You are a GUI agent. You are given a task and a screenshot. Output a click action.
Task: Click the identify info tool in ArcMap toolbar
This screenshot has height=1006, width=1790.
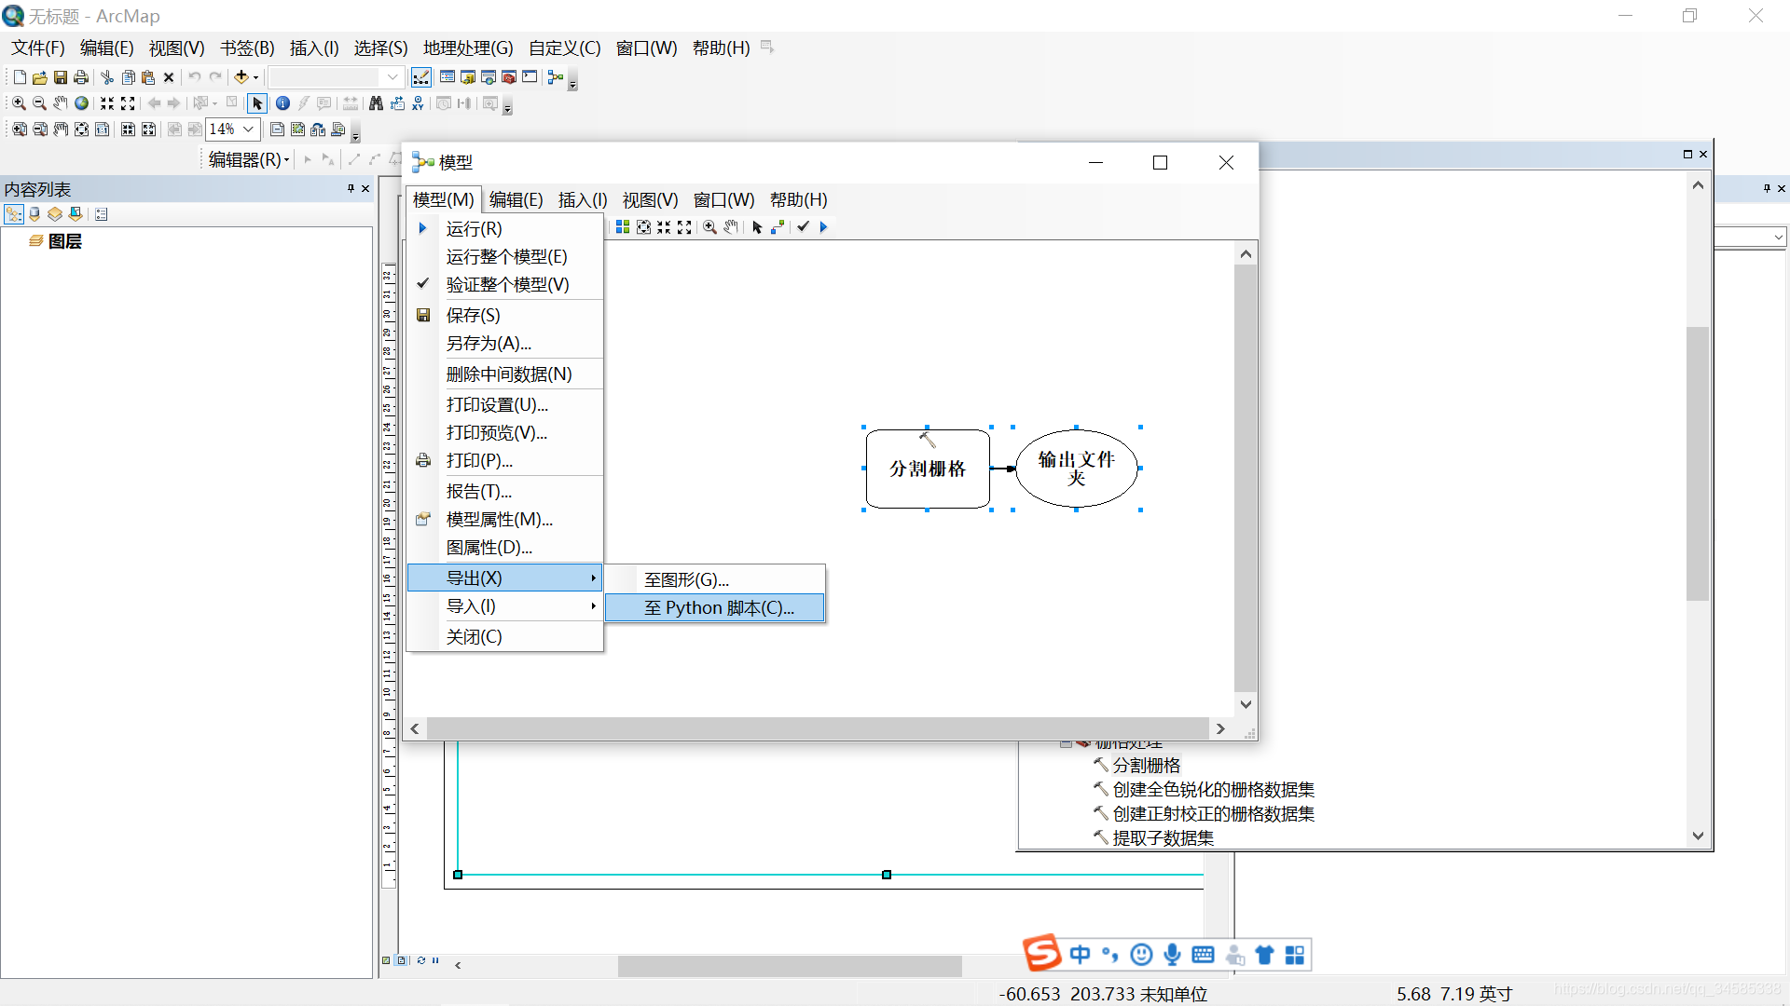pyautogui.click(x=282, y=103)
